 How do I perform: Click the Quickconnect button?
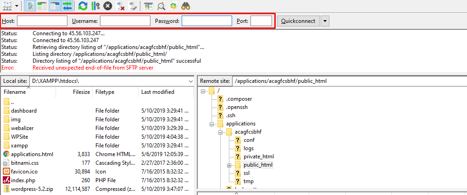298,21
